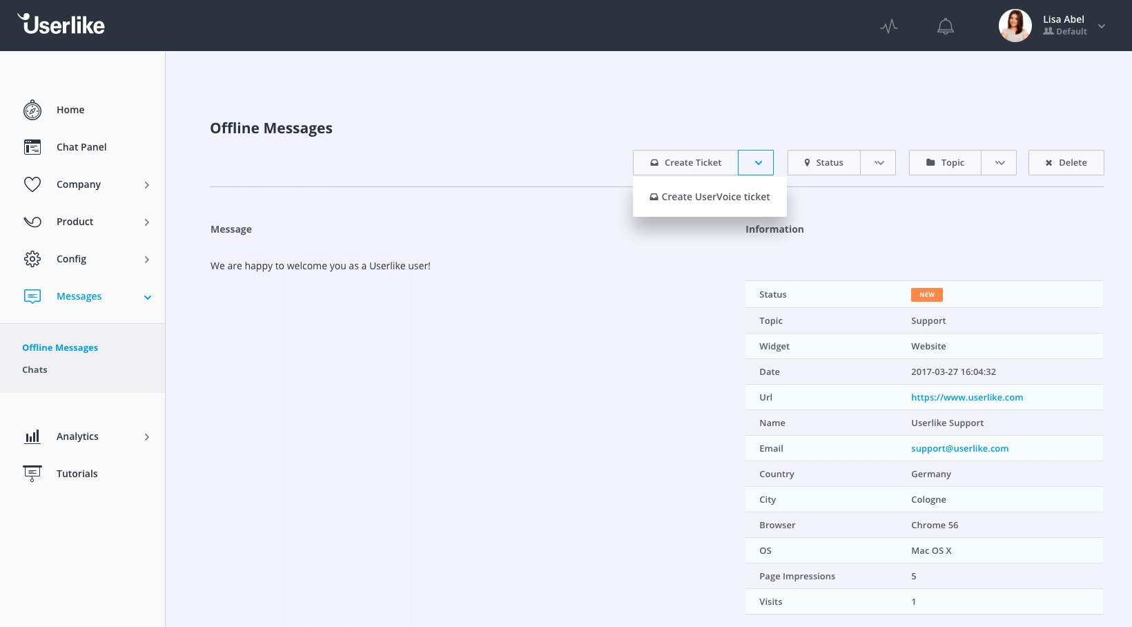Click the 'Page Impressions' row label

[797, 576]
